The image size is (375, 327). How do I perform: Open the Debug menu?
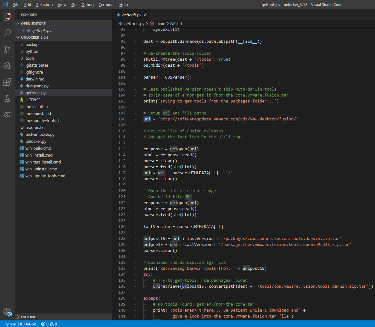pos(87,4)
